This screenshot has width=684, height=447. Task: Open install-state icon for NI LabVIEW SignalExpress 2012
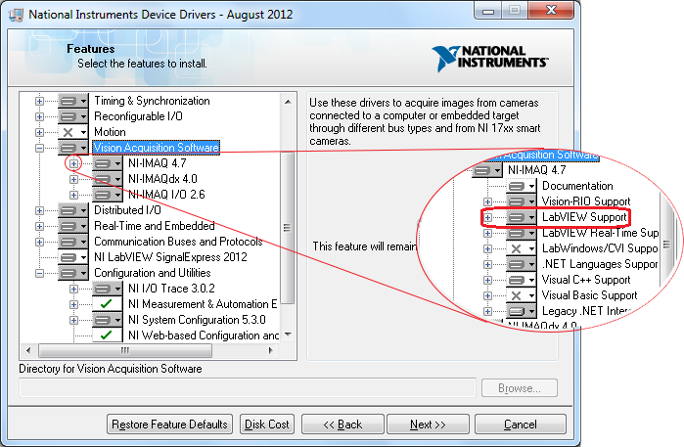pos(72,257)
